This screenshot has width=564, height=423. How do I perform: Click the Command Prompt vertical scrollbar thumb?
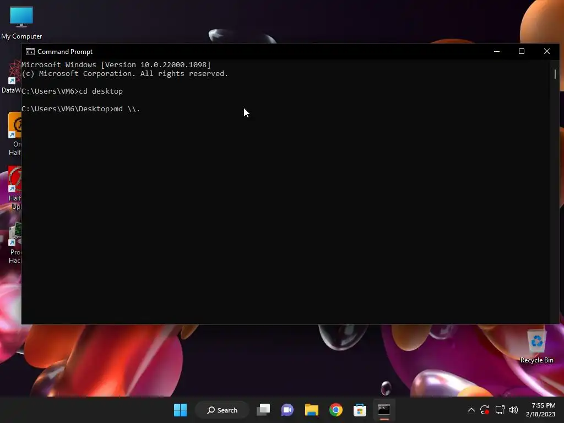tap(555, 74)
